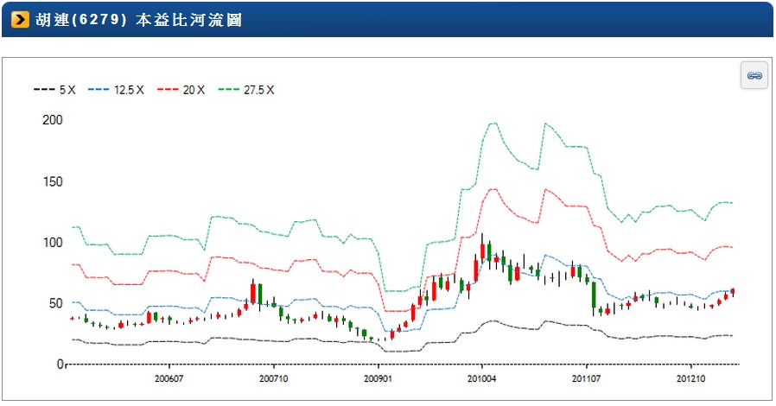
Task: Click the 200 y-axis value
Action: 53,120
